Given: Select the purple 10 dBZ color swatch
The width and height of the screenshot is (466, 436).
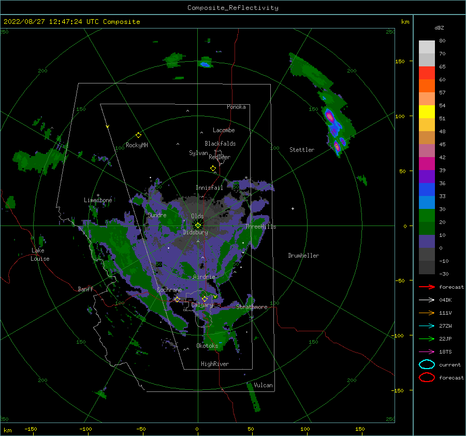Looking at the screenshot, I should pyautogui.click(x=427, y=242).
